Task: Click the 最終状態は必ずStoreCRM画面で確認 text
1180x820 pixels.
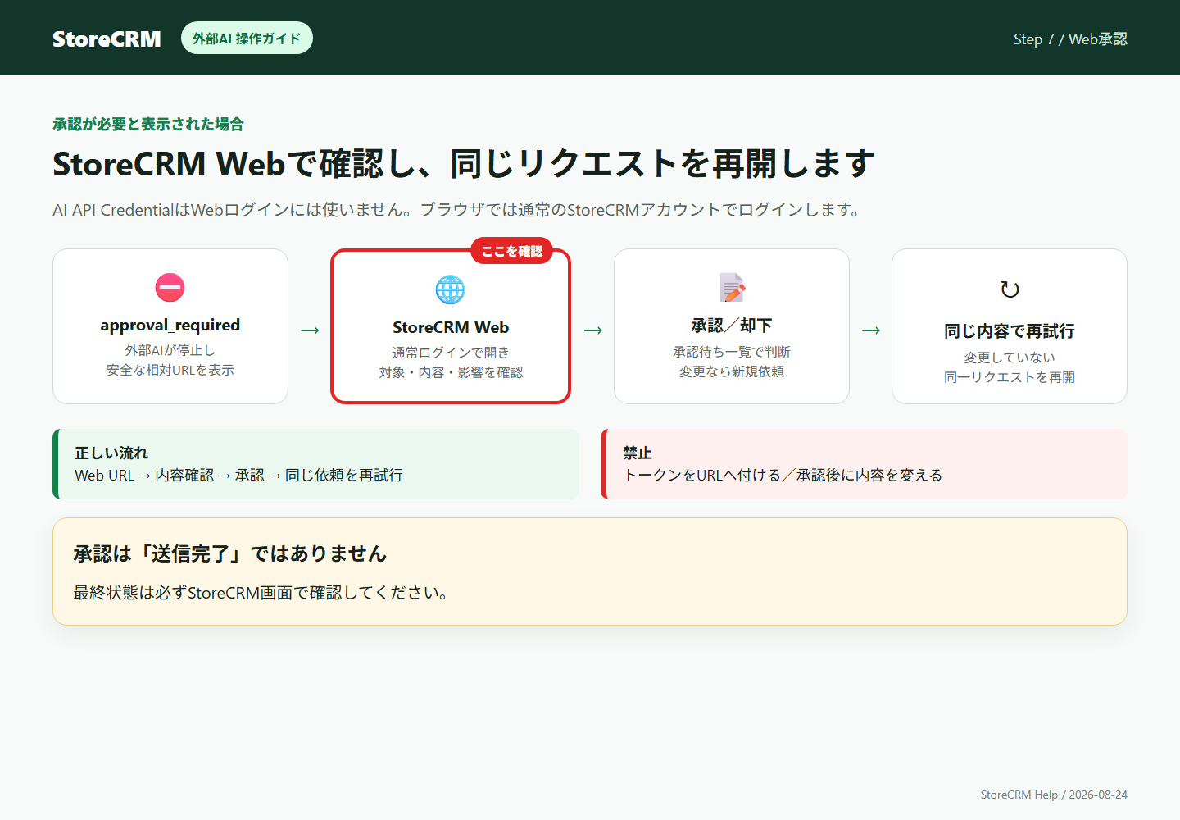Action: (261, 592)
